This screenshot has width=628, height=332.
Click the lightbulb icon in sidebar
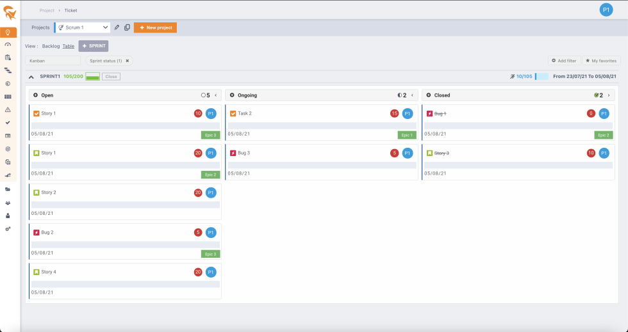pos(8,32)
